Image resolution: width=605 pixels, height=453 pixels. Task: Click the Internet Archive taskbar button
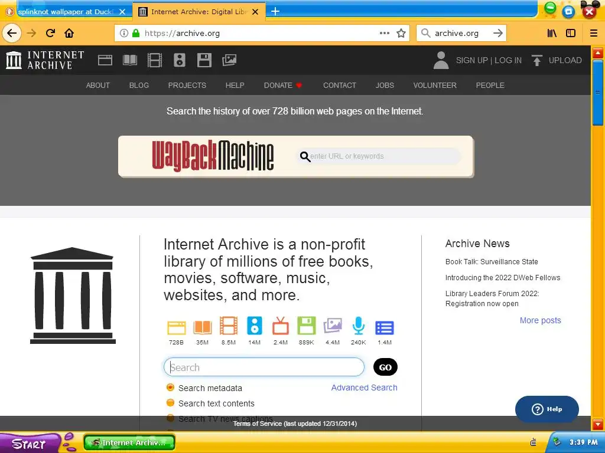pos(129,442)
